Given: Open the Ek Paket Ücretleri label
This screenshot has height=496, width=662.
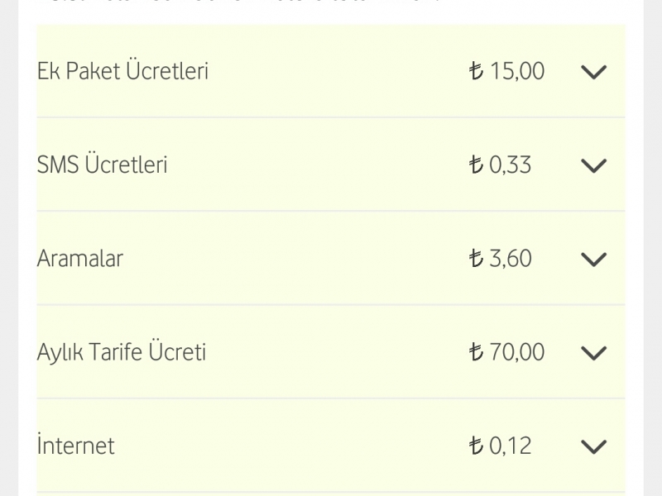Looking at the screenshot, I should pos(122,70).
